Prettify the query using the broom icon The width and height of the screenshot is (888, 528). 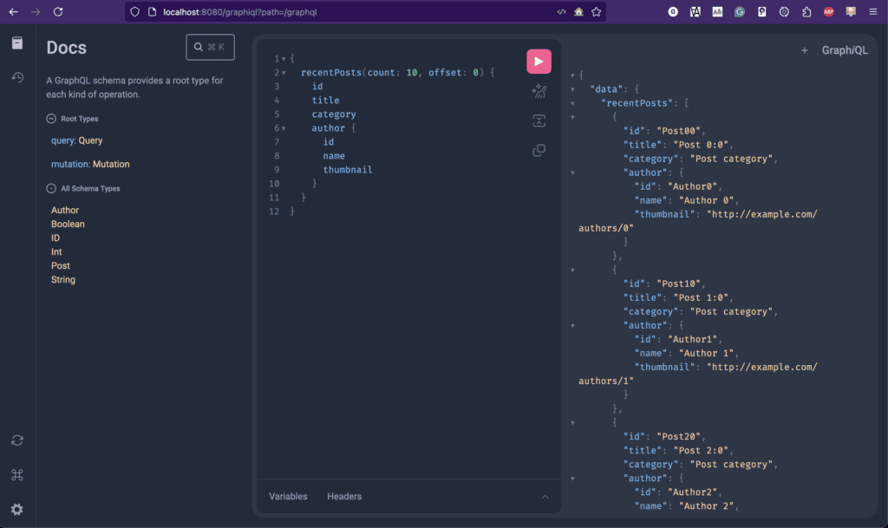(x=539, y=91)
